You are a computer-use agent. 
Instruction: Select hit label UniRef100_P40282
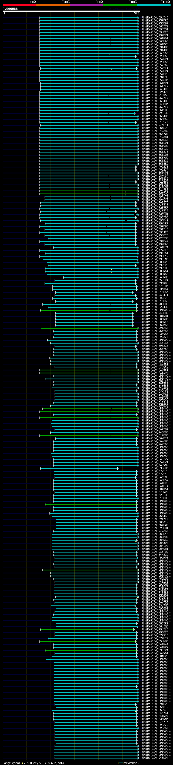[155, 388]
